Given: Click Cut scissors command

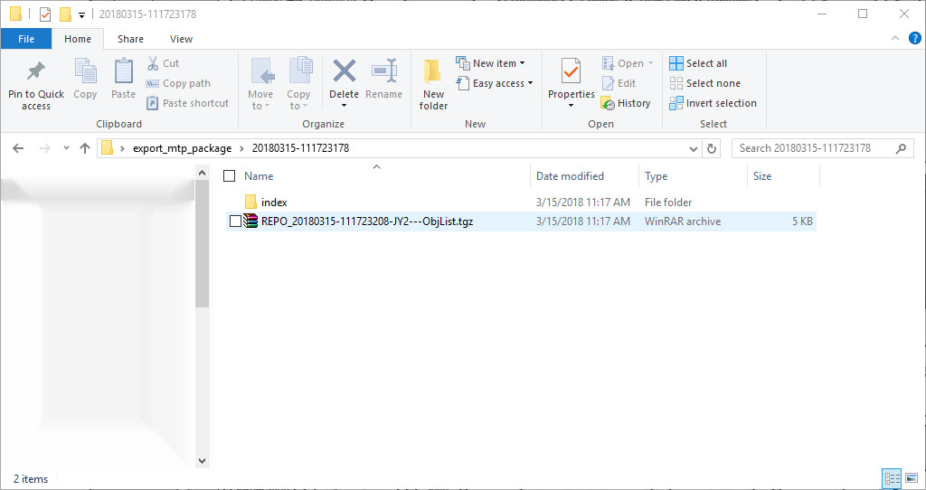Looking at the screenshot, I should (x=163, y=63).
